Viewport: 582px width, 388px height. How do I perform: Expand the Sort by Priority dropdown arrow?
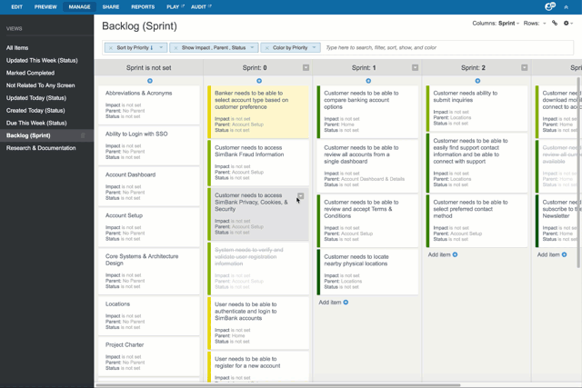pyautogui.click(x=161, y=47)
